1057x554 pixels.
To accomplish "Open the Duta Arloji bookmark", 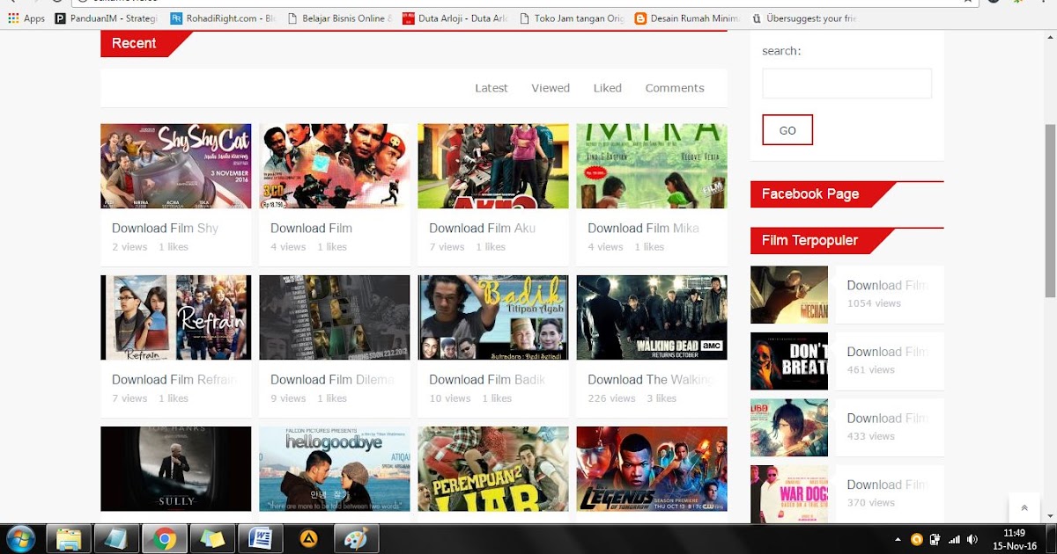I will click(x=455, y=18).
